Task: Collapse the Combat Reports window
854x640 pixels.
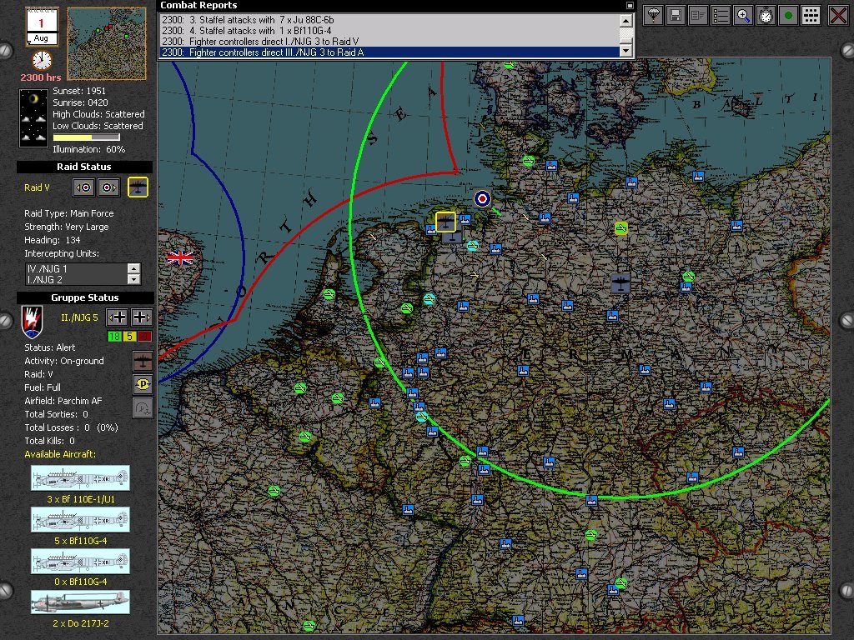Action: [x=630, y=5]
